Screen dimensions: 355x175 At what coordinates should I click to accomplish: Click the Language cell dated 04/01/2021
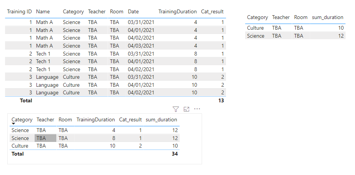coord(47,85)
